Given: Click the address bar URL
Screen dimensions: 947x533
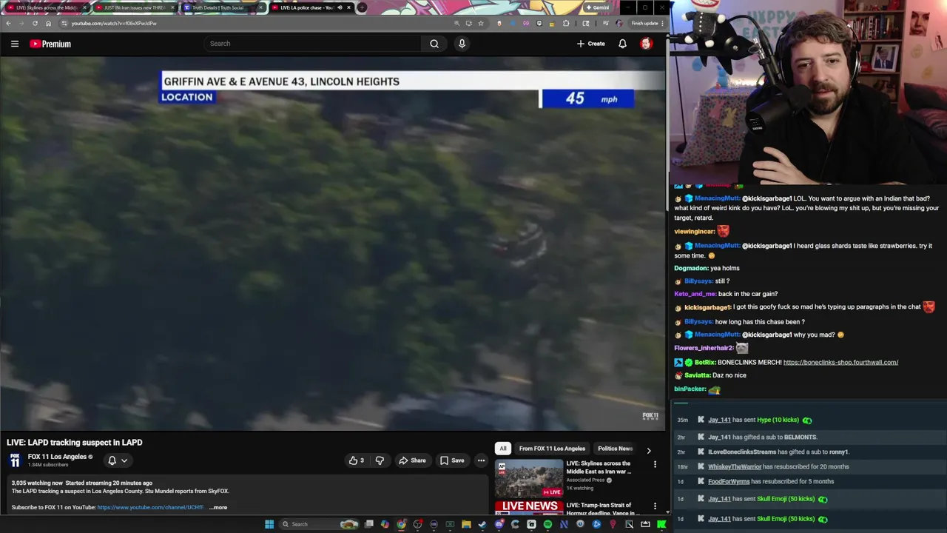Looking at the screenshot, I should point(114,23).
